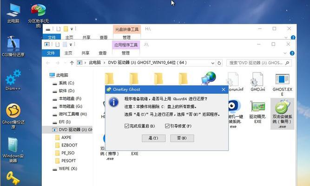
Task: Select the 驱动精灵.EXE file icon
Action: pyautogui.click(x=257, y=112)
